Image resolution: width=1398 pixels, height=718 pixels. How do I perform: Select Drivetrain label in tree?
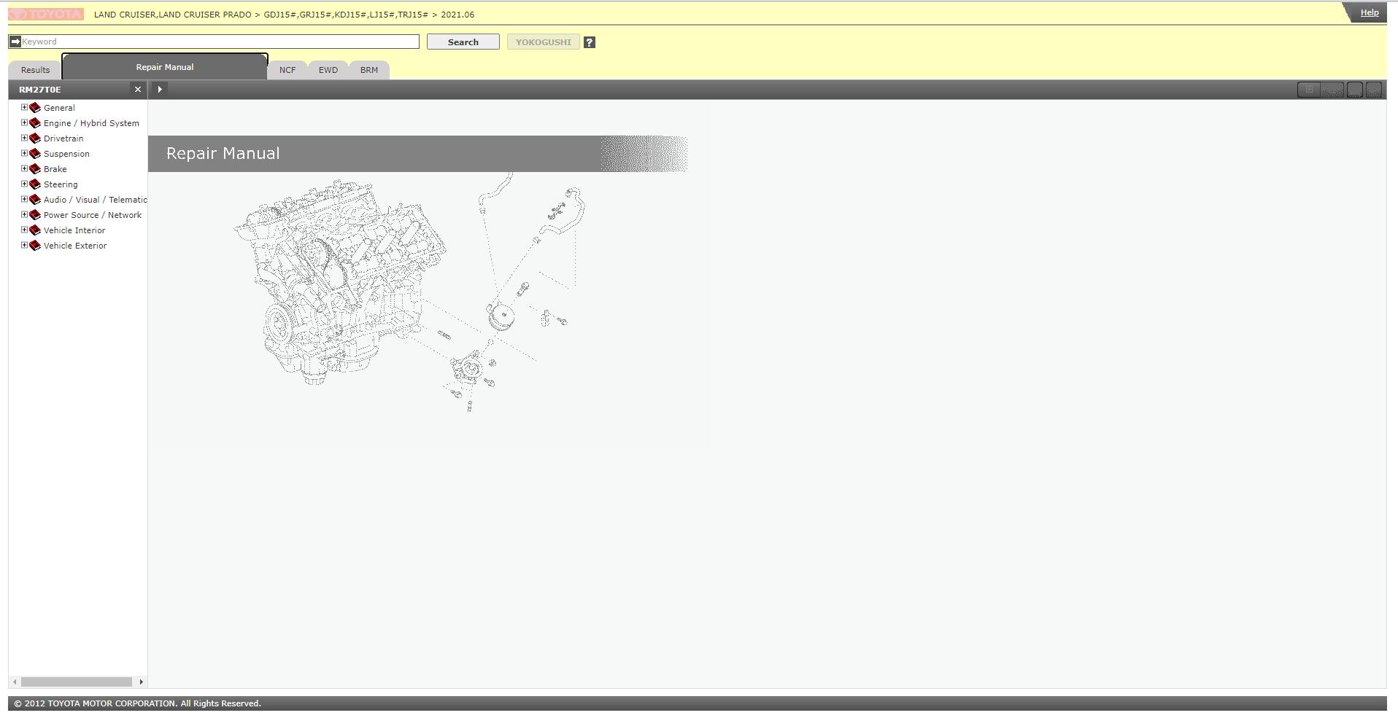pos(63,138)
